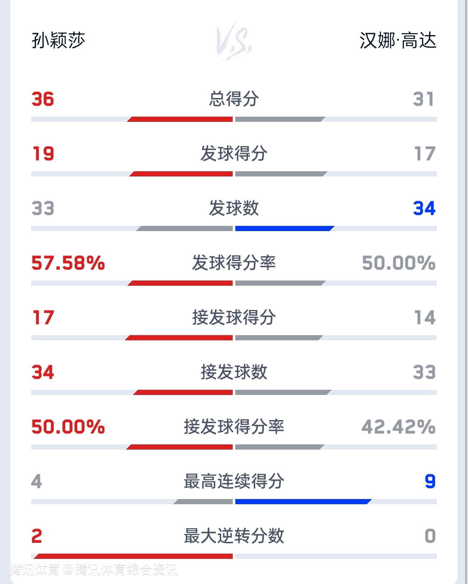Select the 发球得分 stat label
The image size is (468, 584).
click(234, 153)
